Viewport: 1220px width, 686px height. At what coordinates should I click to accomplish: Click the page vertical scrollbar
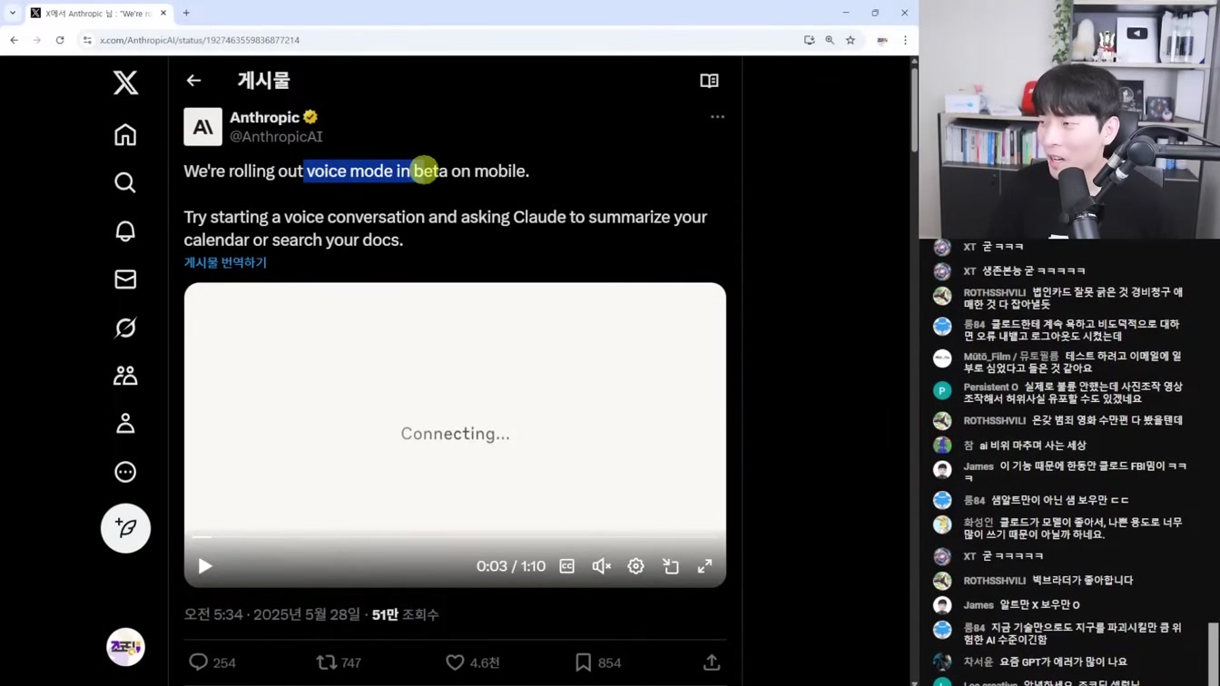click(x=914, y=109)
